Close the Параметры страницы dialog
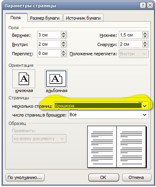 (x=150, y=6)
